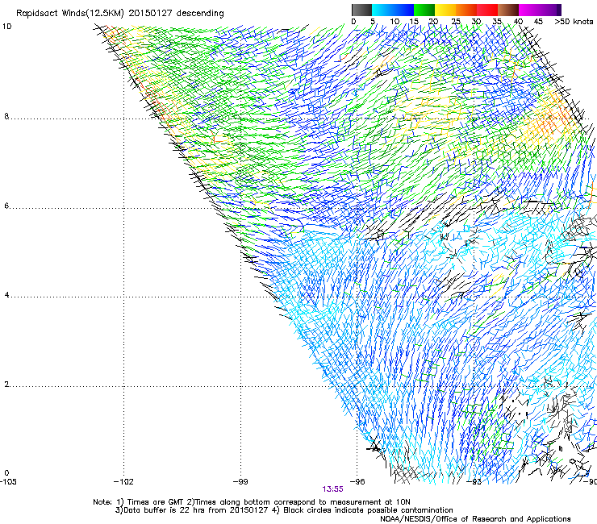The image size is (597, 524).
Task: Click the green 15-20 knots legend segment
Action: pyautogui.click(x=424, y=10)
